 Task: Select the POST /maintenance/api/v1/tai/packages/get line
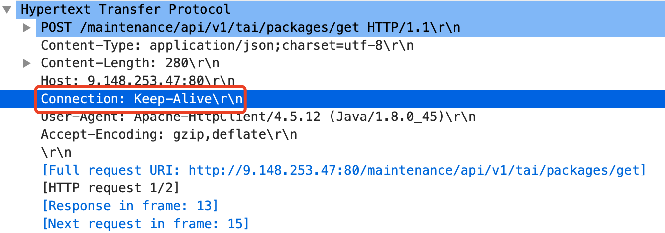click(x=251, y=28)
